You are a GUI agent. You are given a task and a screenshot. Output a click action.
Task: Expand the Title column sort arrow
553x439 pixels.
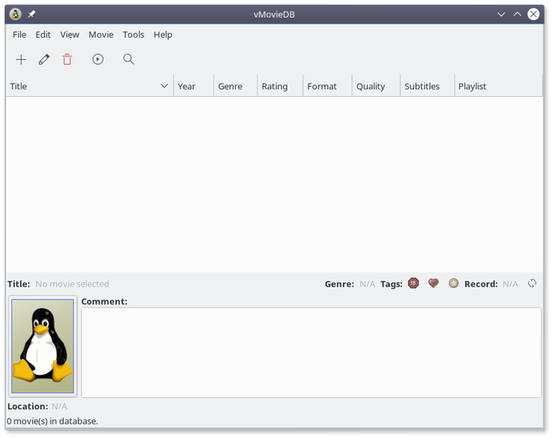tap(164, 86)
